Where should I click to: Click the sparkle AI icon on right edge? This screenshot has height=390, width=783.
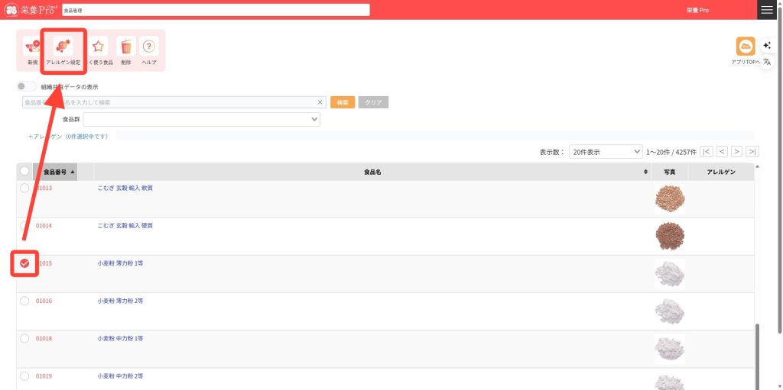(x=767, y=45)
